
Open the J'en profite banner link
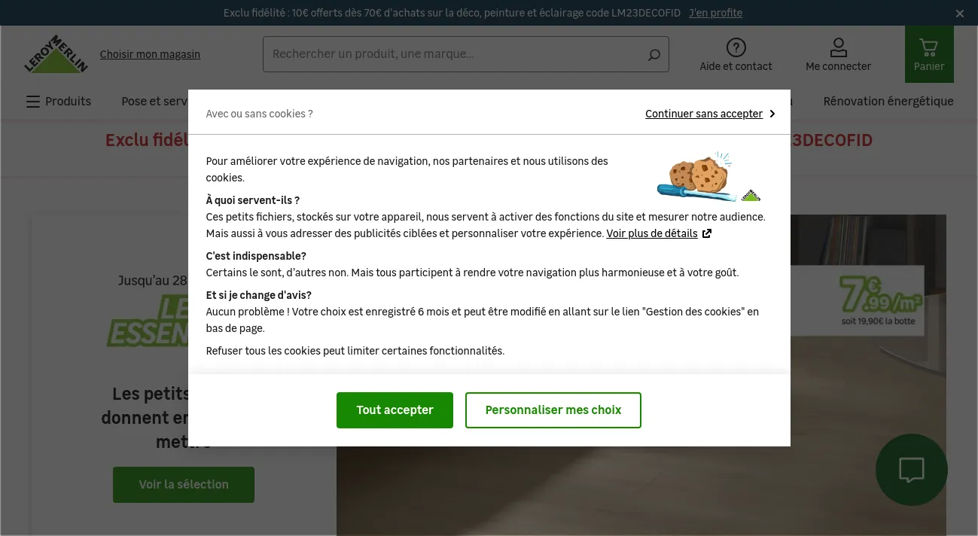coord(715,13)
